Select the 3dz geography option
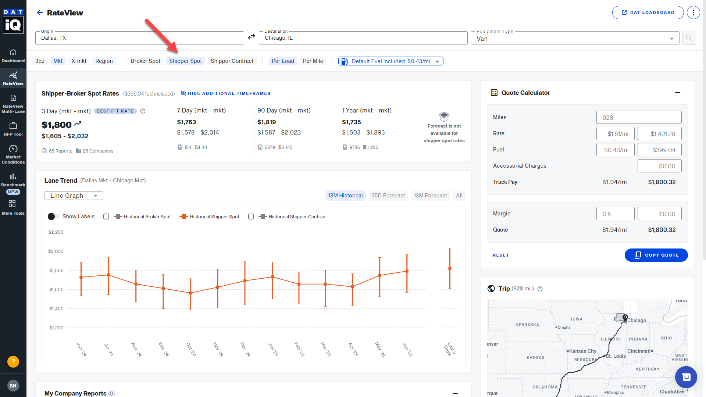 (40, 61)
